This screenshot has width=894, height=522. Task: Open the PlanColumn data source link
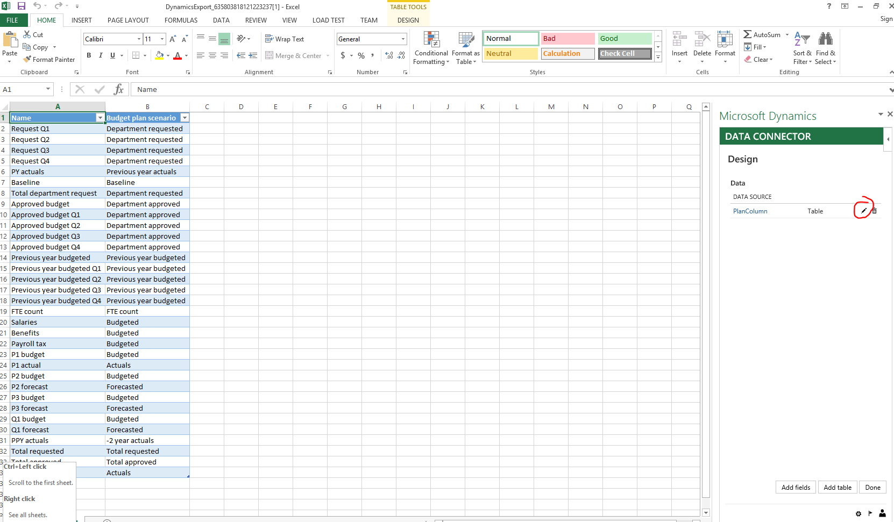pyautogui.click(x=750, y=211)
